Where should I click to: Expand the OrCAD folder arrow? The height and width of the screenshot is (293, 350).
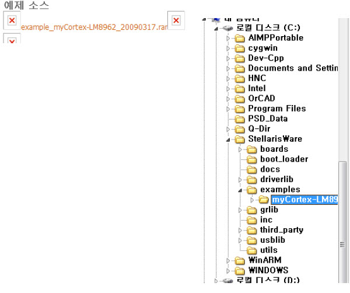[x=228, y=99]
